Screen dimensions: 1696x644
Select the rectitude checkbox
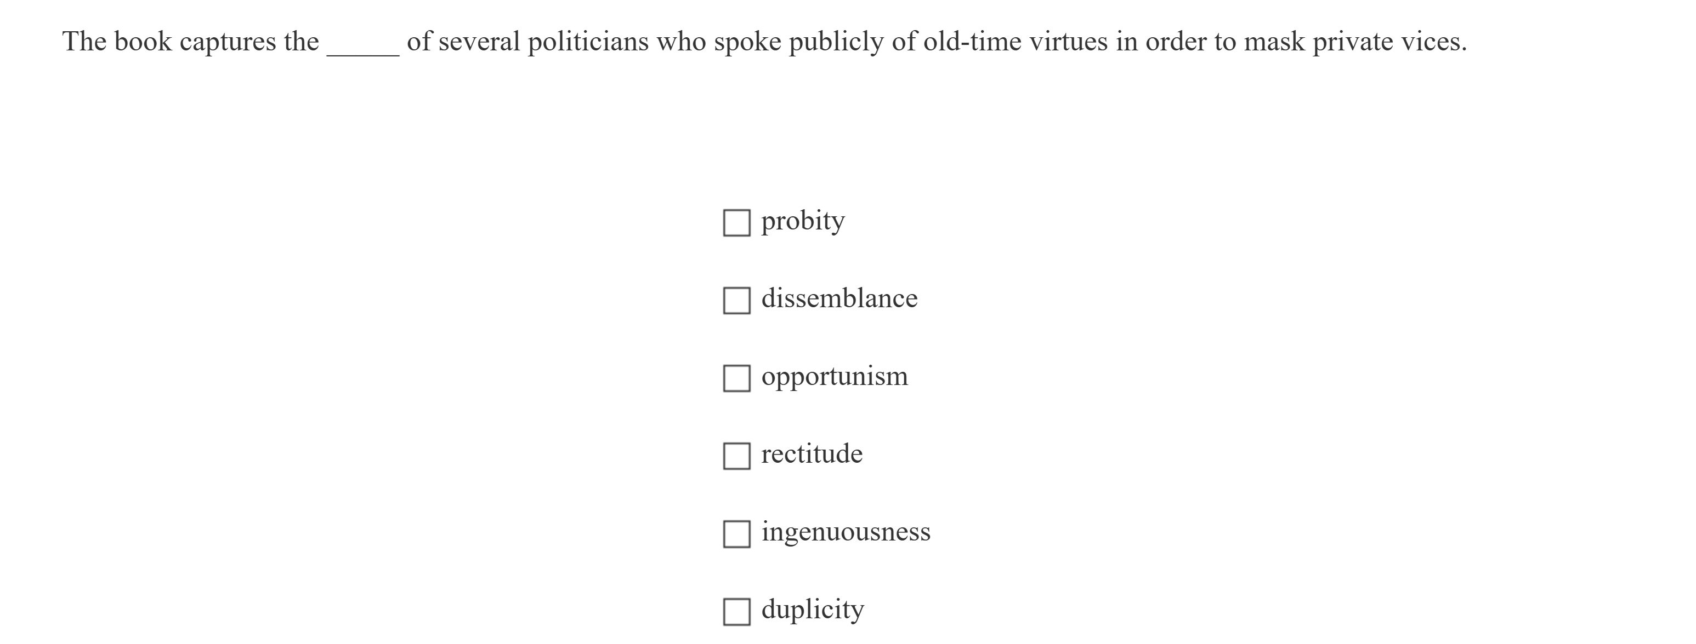click(736, 456)
